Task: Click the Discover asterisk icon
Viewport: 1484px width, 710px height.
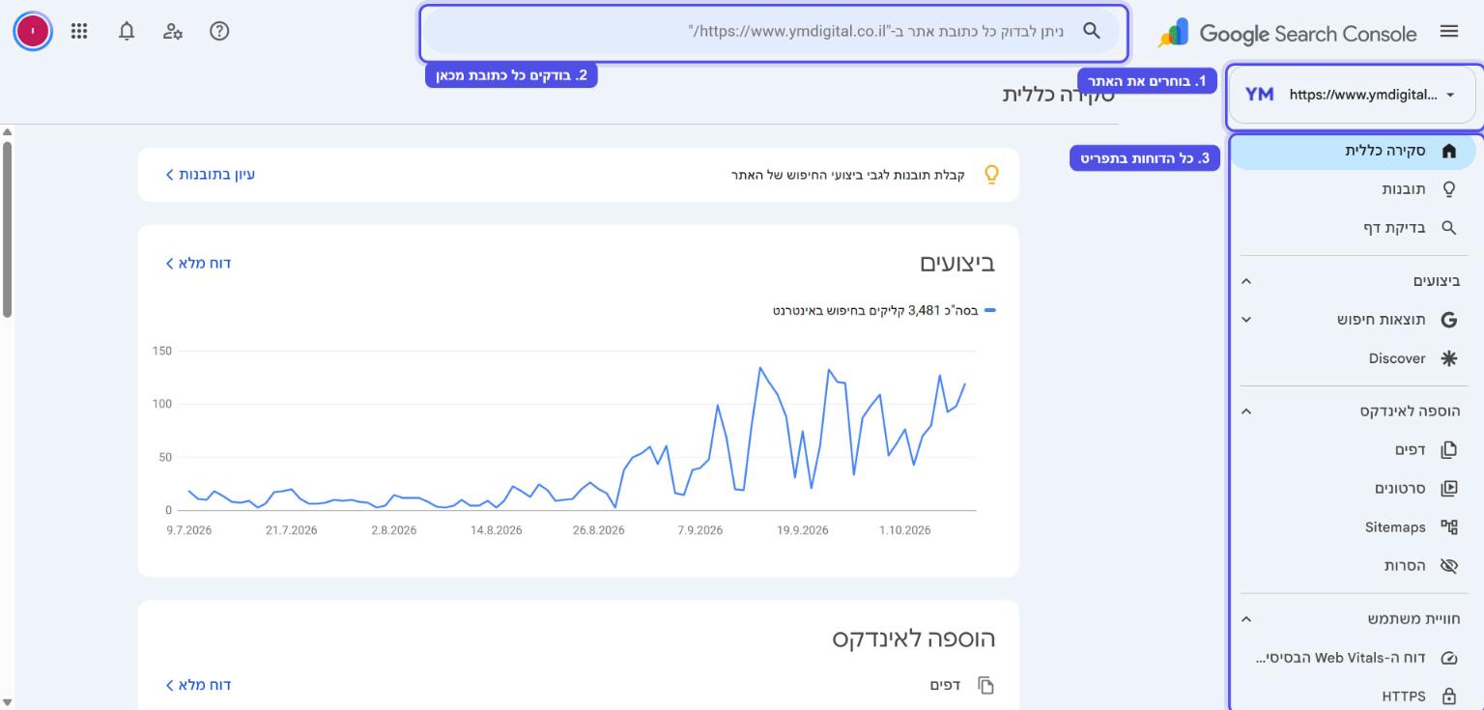Action: (1448, 358)
